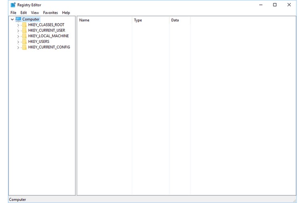Open the View menu
The width and height of the screenshot is (305, 203).
35,13
